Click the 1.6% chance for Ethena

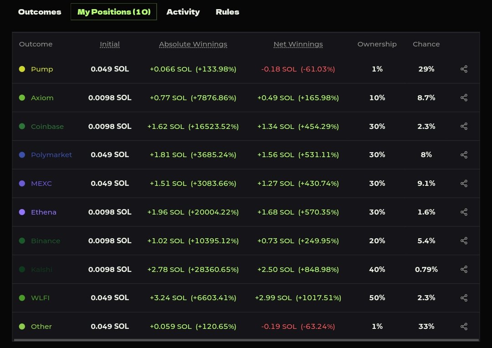coord(426,212)
